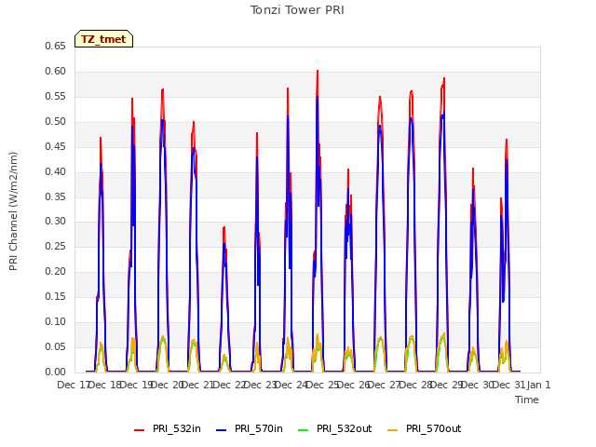This screenshot has height=447, width=596.
Task: Click the 0.15 y-axis tick label
Action: pyautogui.click(x=56, y=296)
